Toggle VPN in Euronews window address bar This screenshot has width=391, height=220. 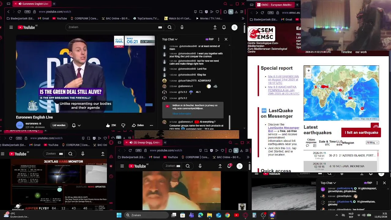(x=27, y=12)
